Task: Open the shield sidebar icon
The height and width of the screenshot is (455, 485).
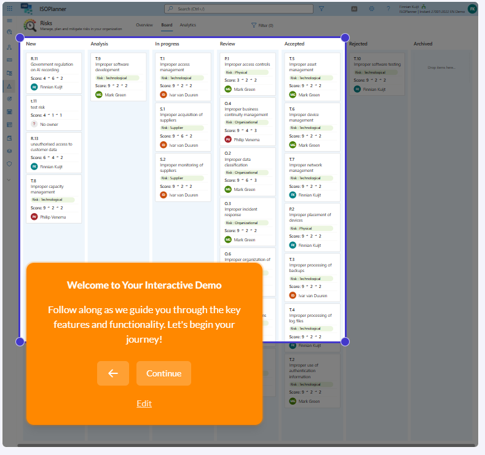Action: click(10, 164)
